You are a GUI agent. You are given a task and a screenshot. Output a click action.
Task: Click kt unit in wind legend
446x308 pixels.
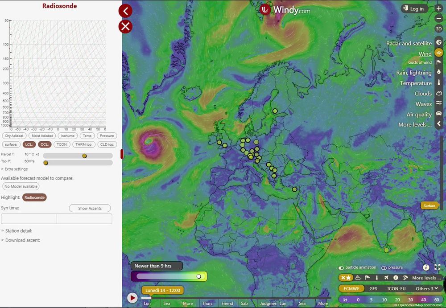click(345, 300)
